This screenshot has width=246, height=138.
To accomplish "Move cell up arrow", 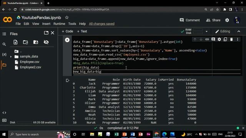I will click(x=195, y=39).
